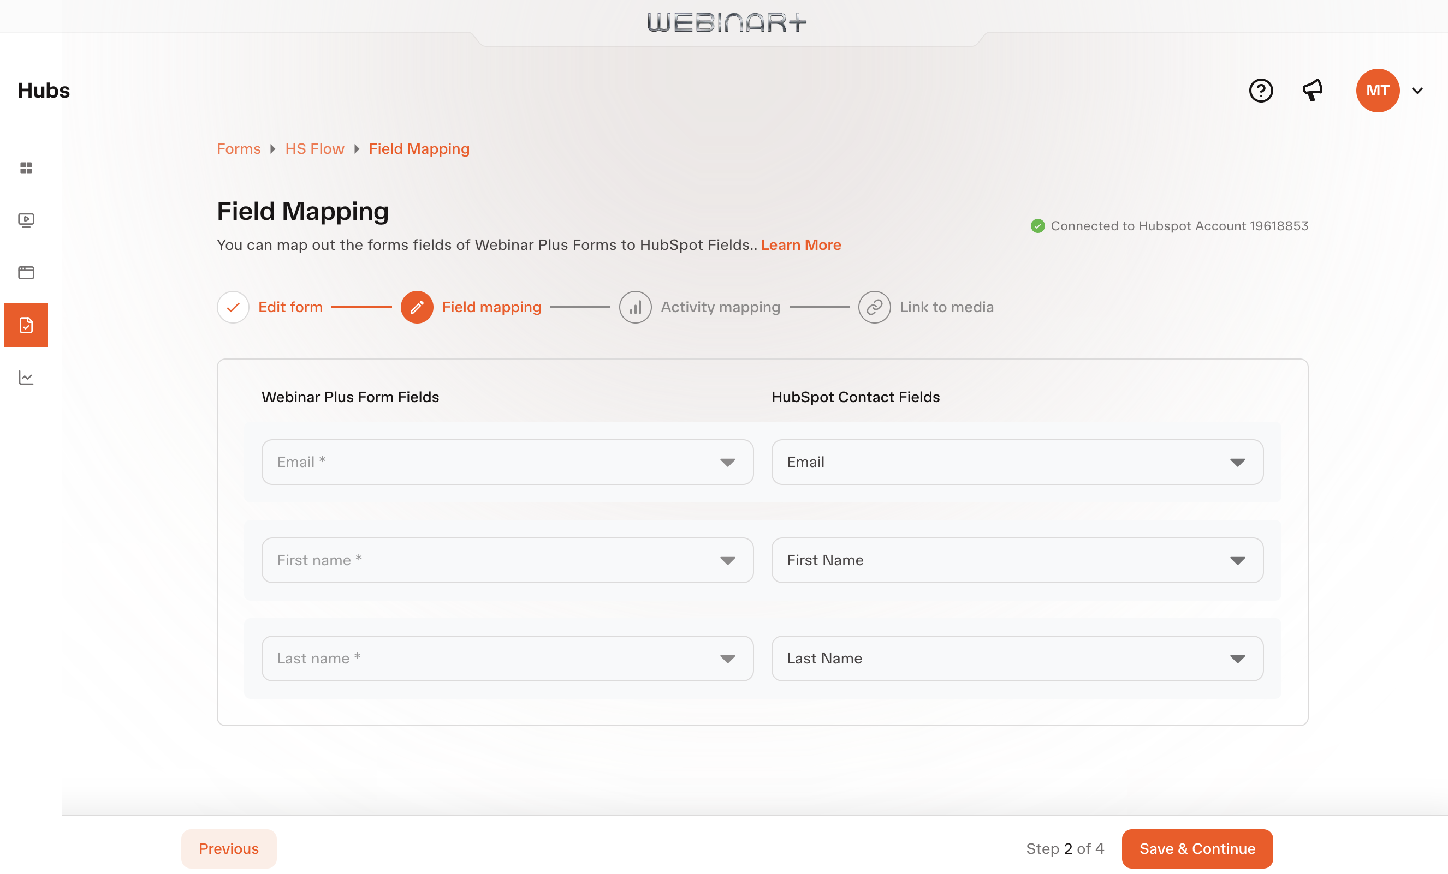
Task: Open the Email * form field dropdown
Action: 507,462
